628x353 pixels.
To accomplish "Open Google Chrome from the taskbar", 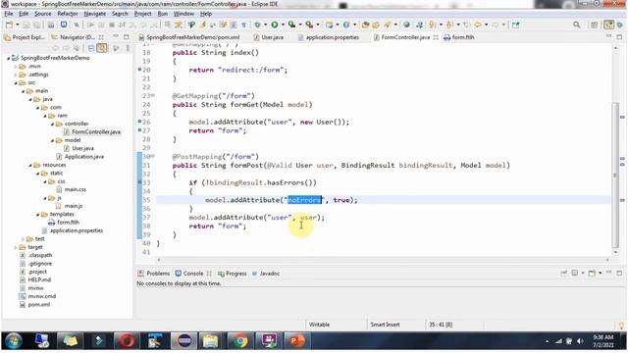I will (x=240, y=341).
